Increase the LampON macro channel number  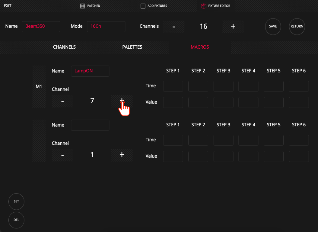pos(122,101)
